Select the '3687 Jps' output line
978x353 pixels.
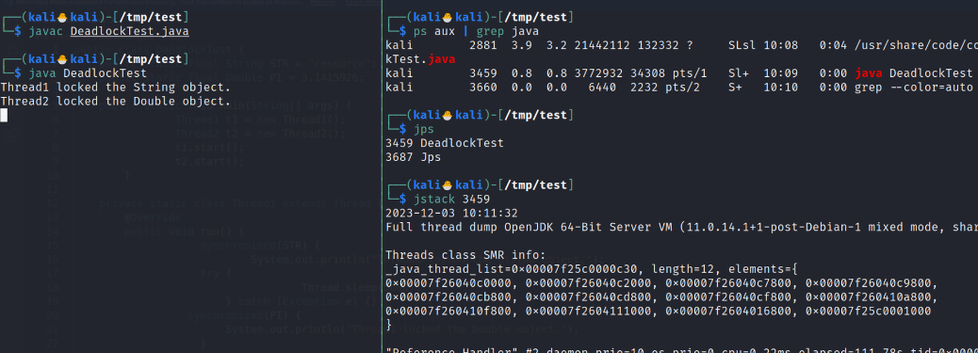[x=414, y=157]
